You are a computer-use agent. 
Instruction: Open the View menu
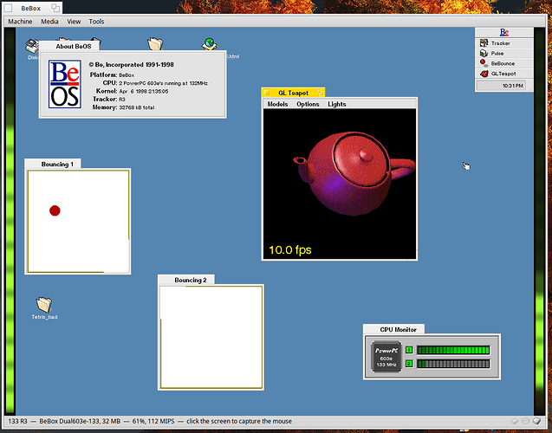coord(74,22)
